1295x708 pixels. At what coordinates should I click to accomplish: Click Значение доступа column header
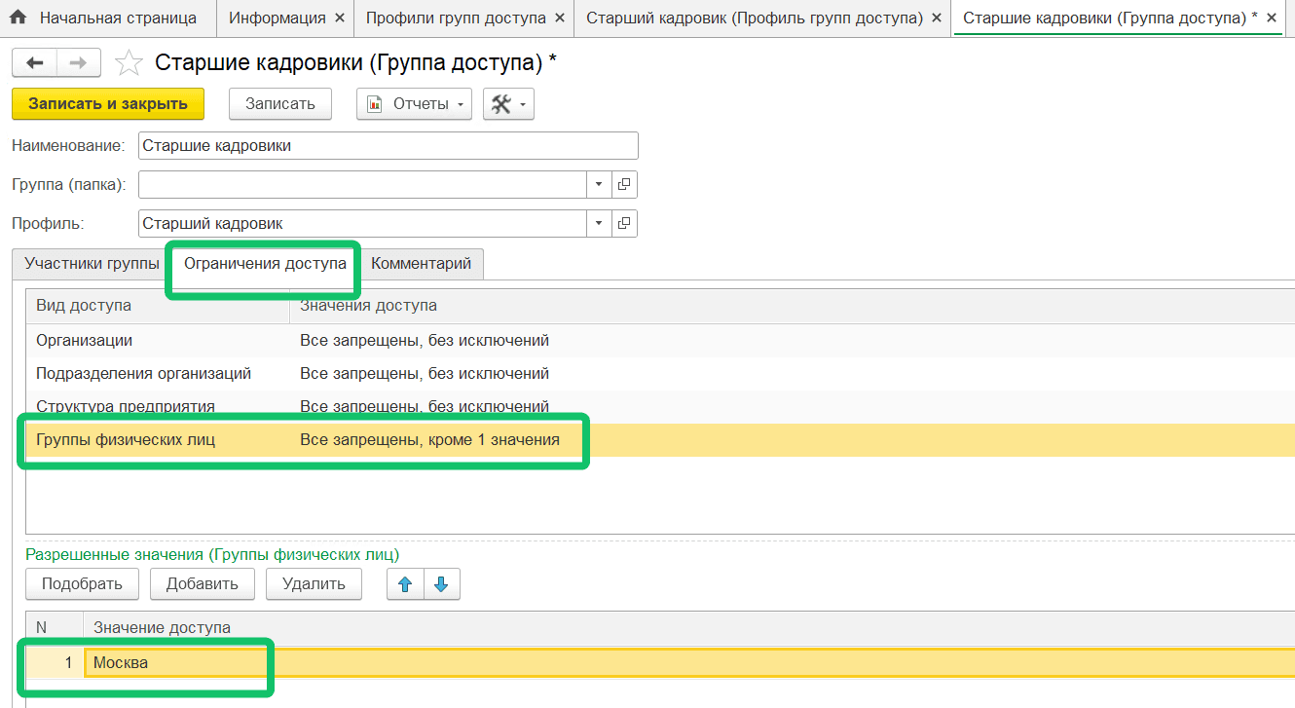click(689, 627)
